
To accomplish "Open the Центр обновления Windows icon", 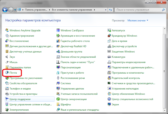I will [109, 94].
